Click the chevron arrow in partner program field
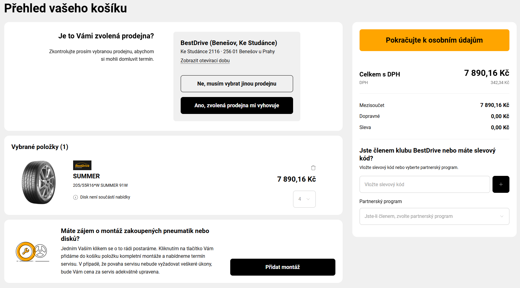The width and height of the screenshot is (520, 288). pos(502,216)
